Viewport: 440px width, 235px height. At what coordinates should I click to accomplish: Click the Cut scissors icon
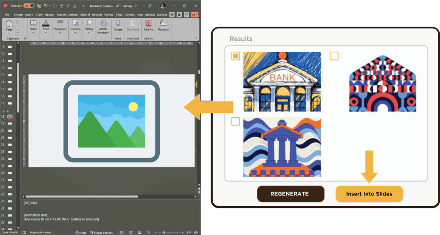[x=17, y=22]
